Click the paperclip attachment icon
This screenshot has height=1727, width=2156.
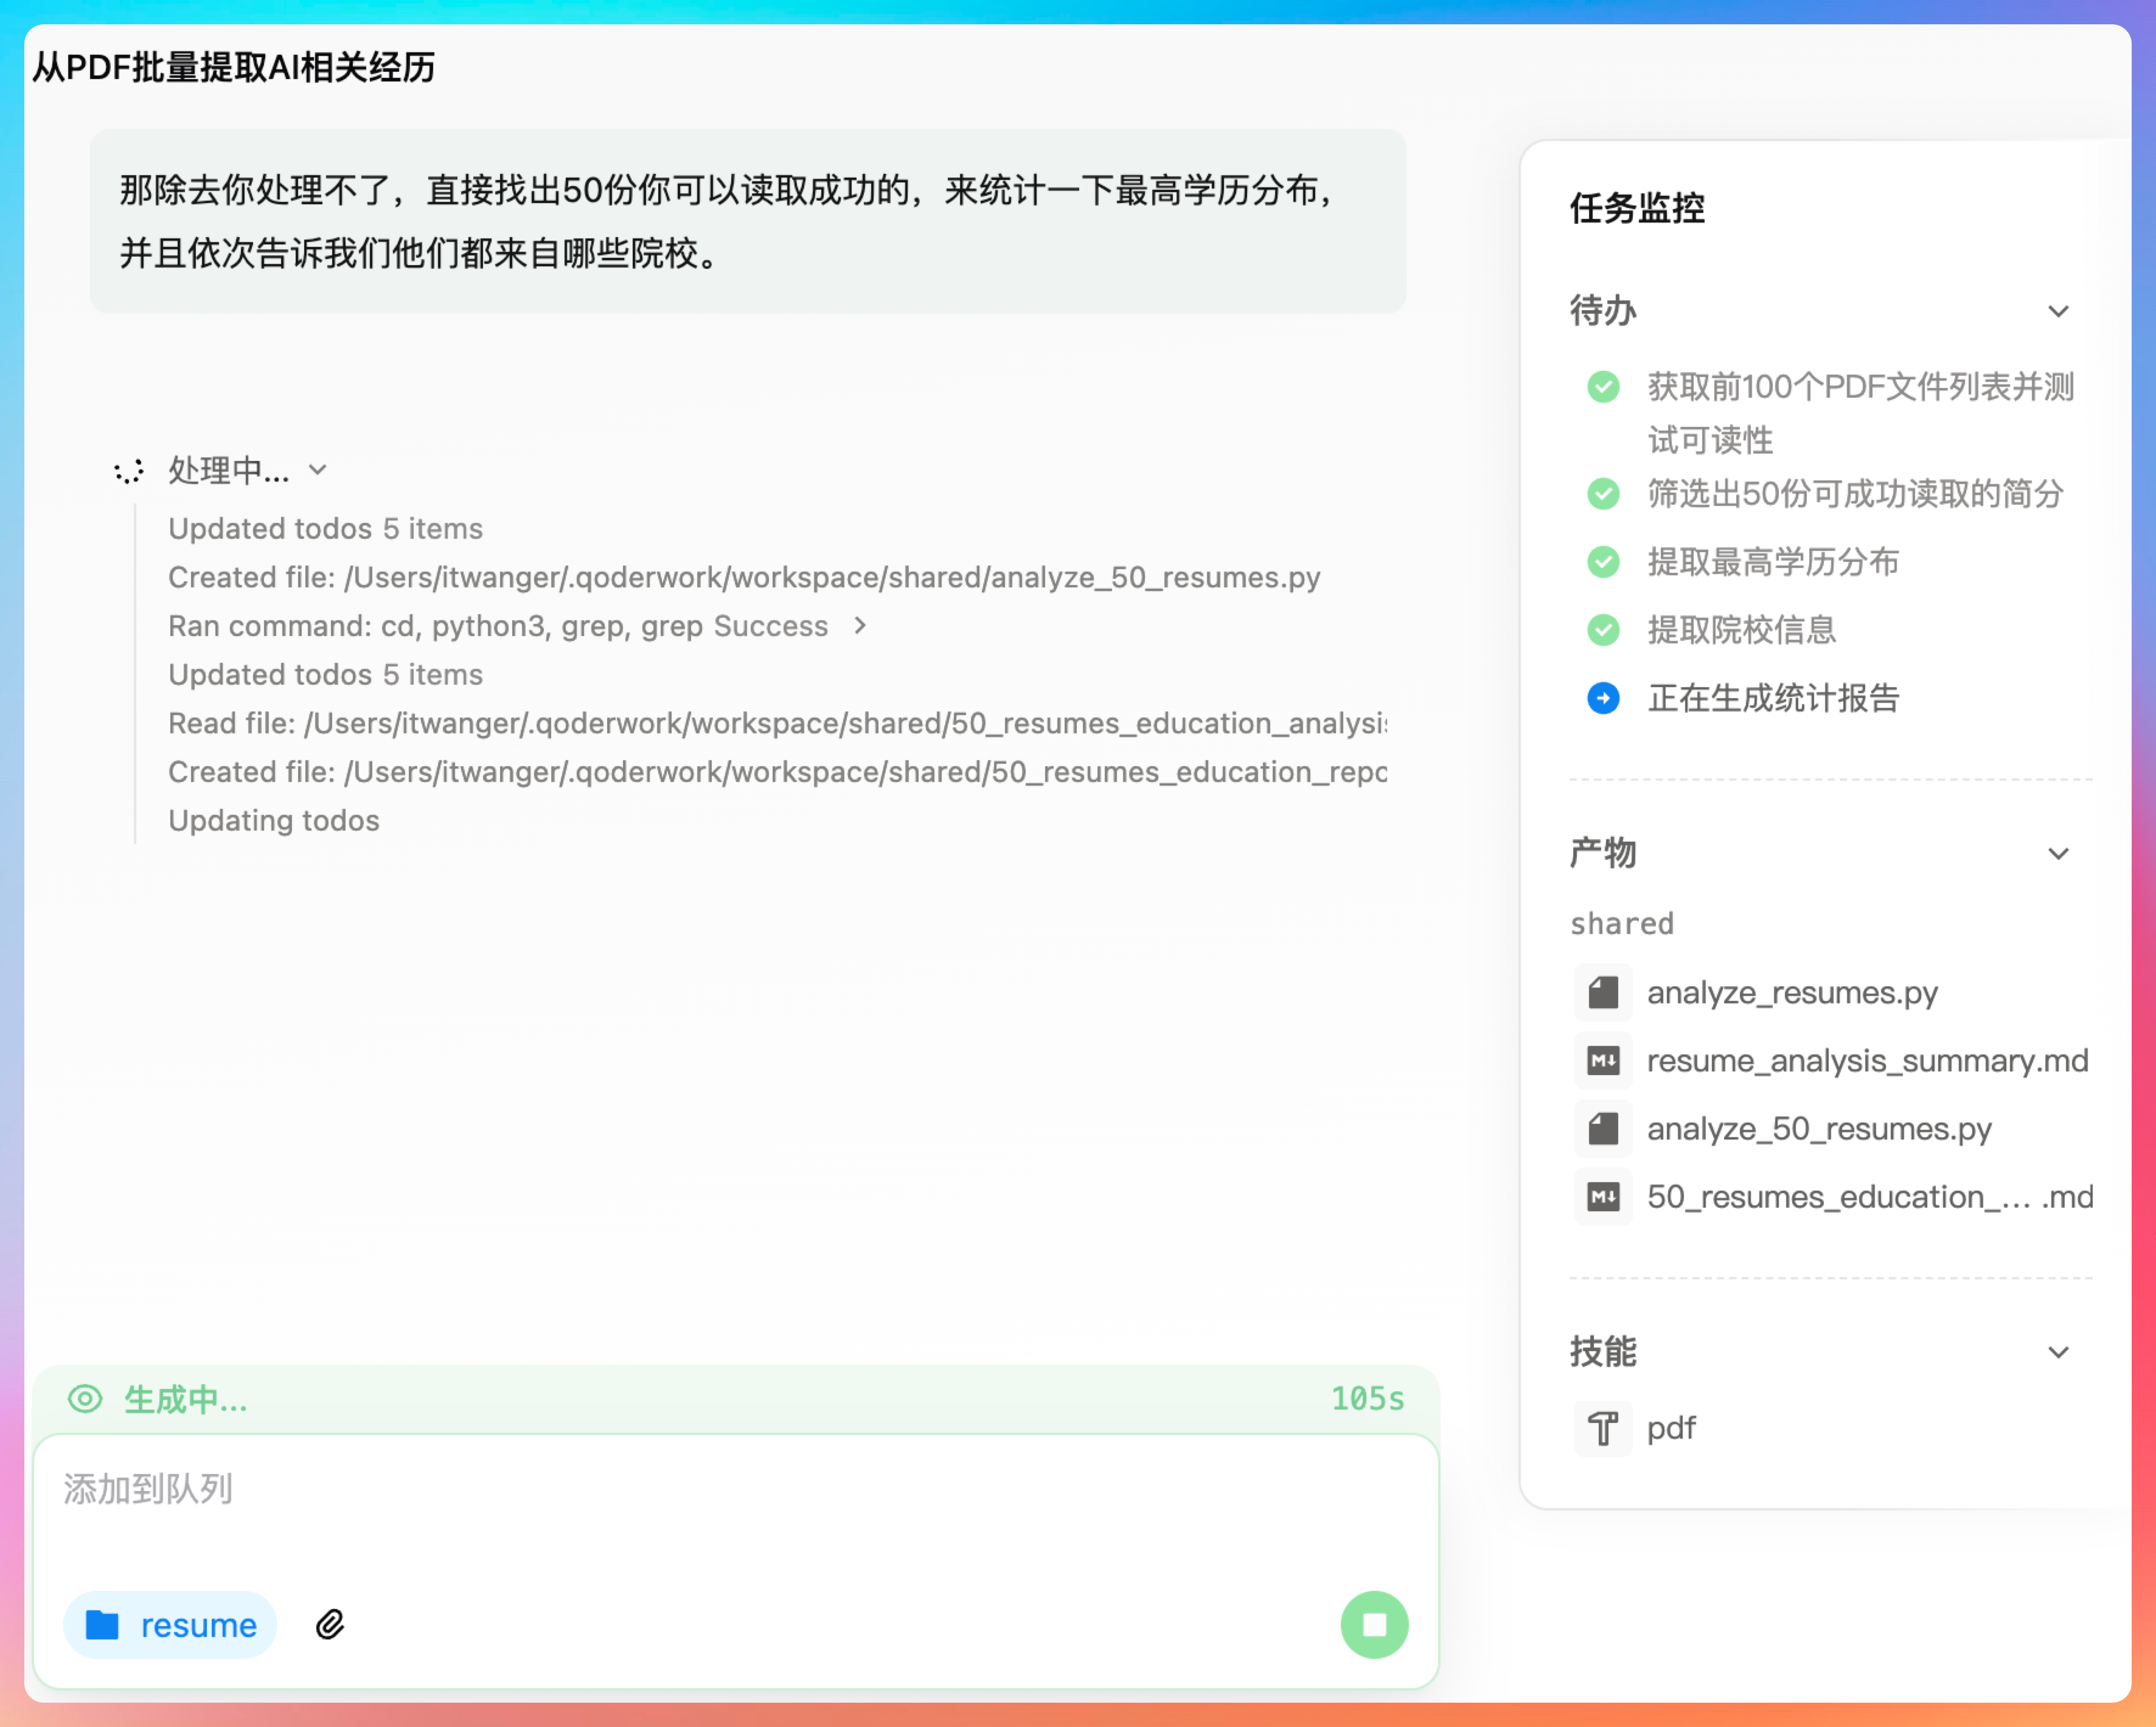pos(330,1624)
